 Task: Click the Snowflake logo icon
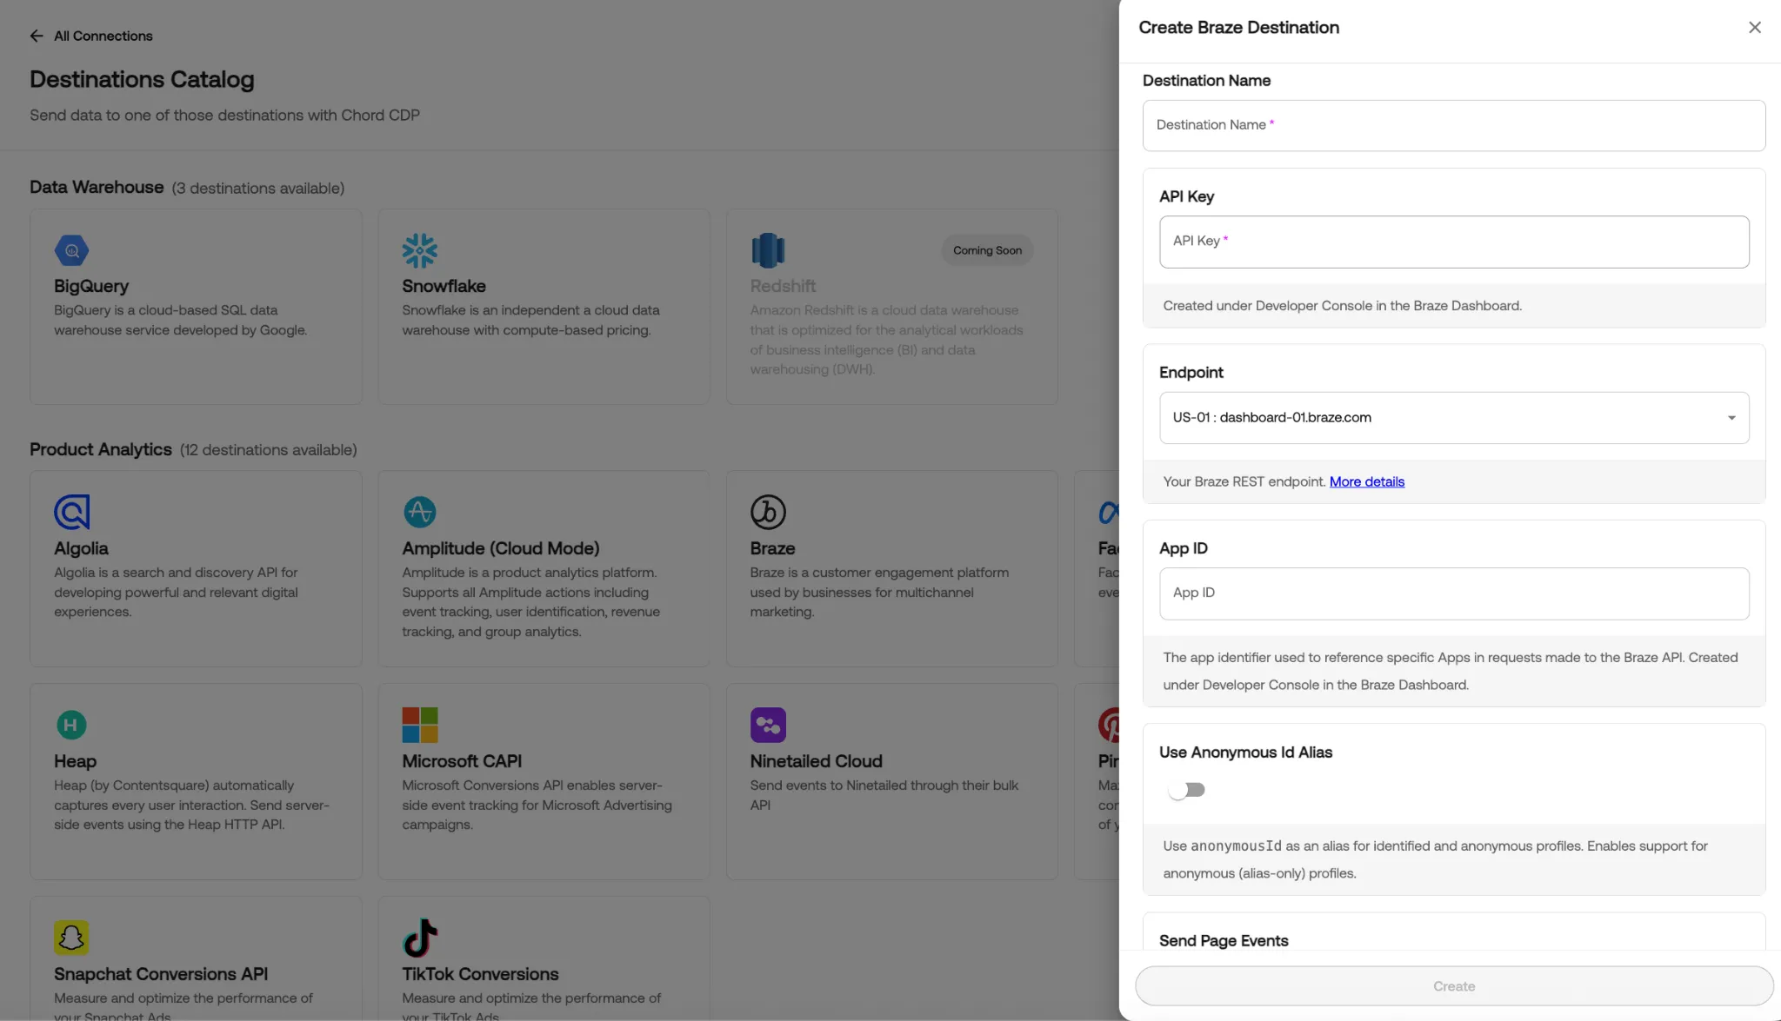419,250
